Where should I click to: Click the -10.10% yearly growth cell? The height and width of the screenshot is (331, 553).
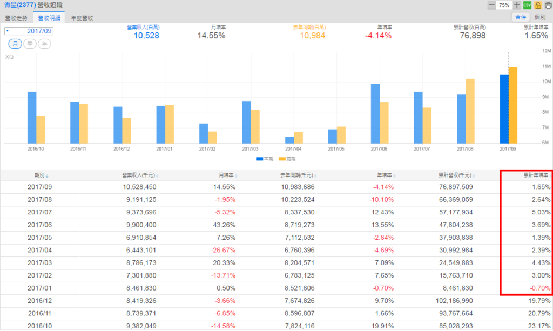(x=382, y=200)
